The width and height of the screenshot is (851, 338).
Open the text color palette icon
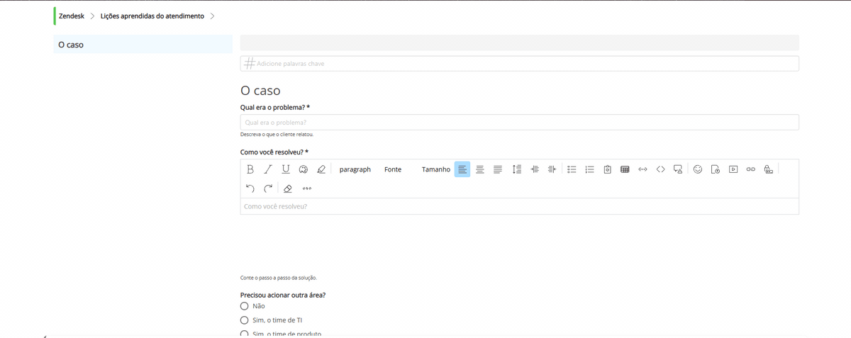(304, 169)
